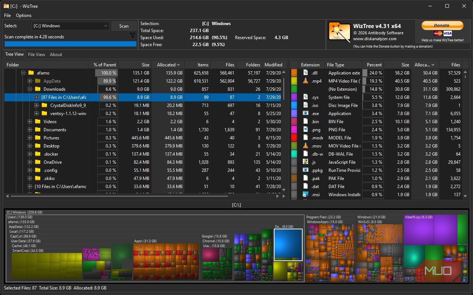The image size is (473, 295).
Task: Expand the .skiko folder node
Action: [30, 178]
